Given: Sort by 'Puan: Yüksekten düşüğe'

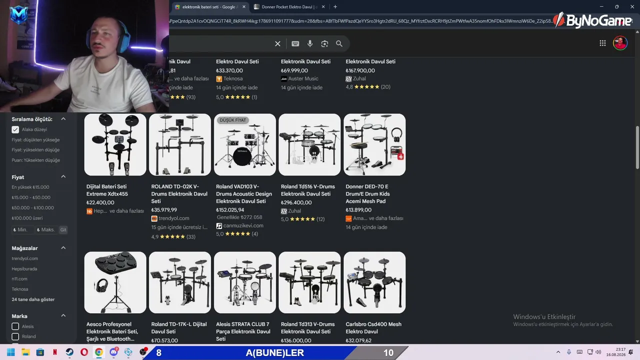Looking at the screenshot, I should click(36, 160).
